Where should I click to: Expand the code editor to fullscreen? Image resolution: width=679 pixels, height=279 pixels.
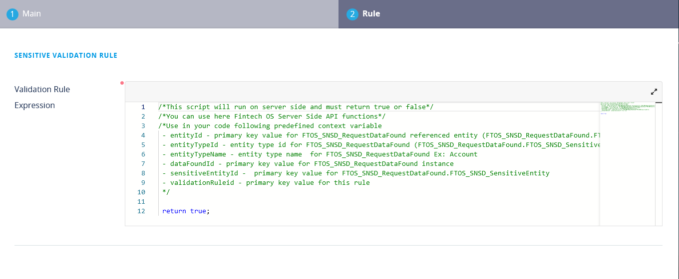654,92
